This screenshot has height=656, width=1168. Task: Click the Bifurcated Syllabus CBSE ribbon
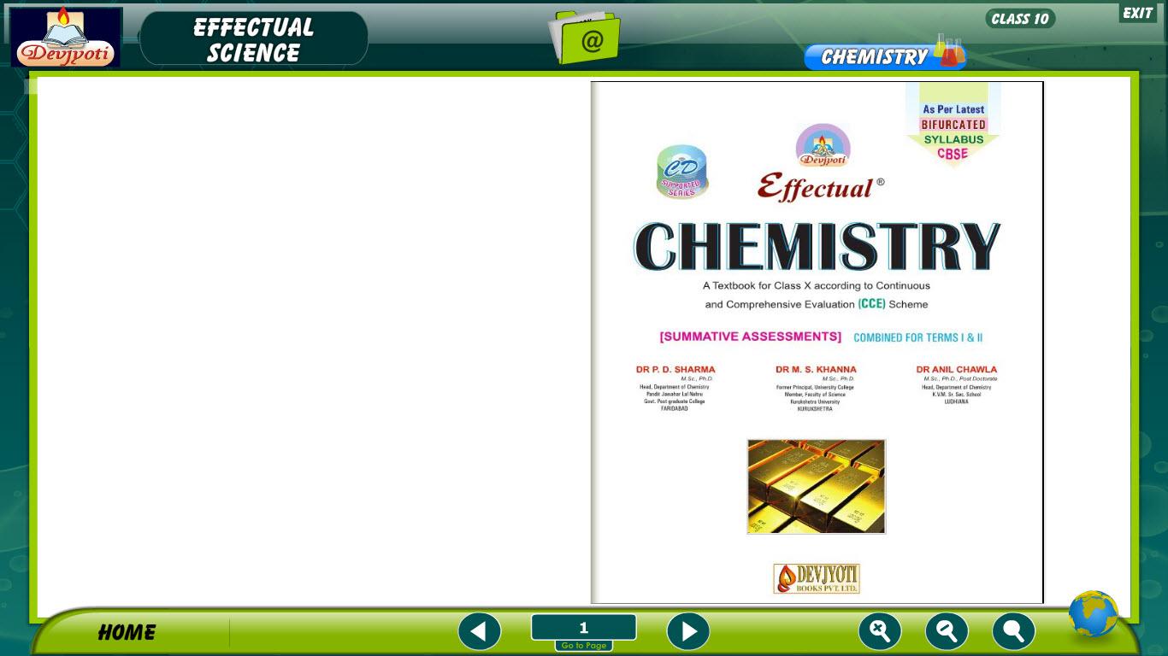953,125
